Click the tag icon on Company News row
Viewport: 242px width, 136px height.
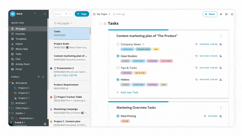[x=196, y=44]
